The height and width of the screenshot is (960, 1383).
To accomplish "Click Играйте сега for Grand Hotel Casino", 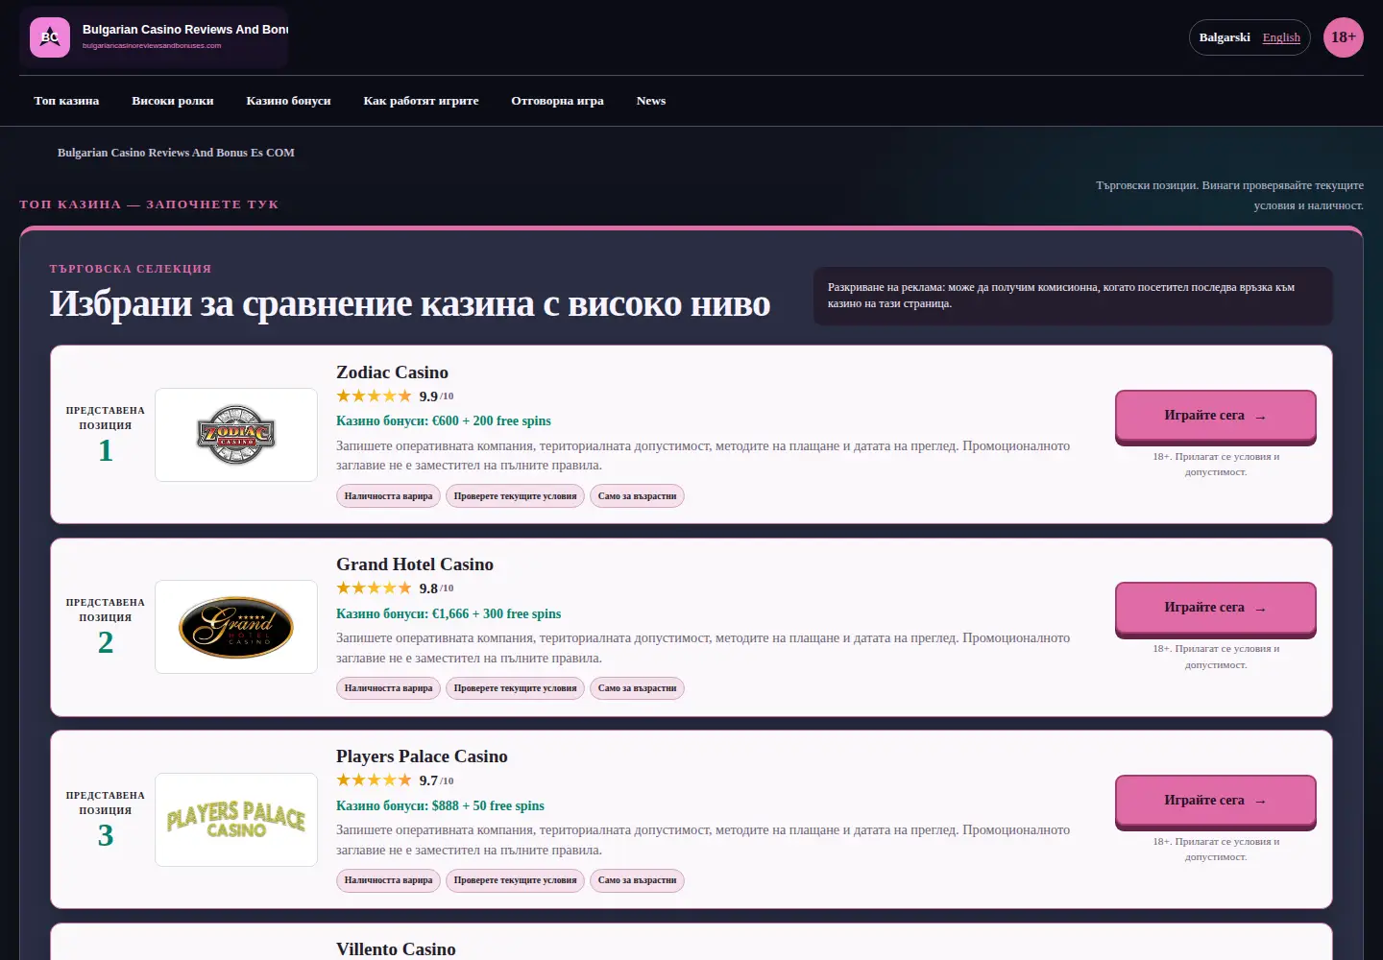I will pos(1216,608).
